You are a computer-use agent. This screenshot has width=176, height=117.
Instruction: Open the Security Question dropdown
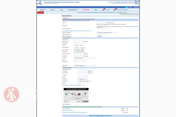click(x=107, y=33)
